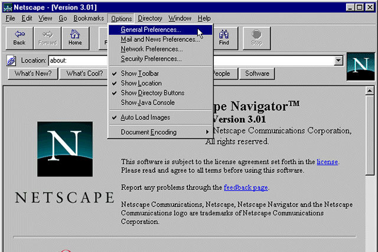Click the Stop sign toolbar button

point(256,38)
